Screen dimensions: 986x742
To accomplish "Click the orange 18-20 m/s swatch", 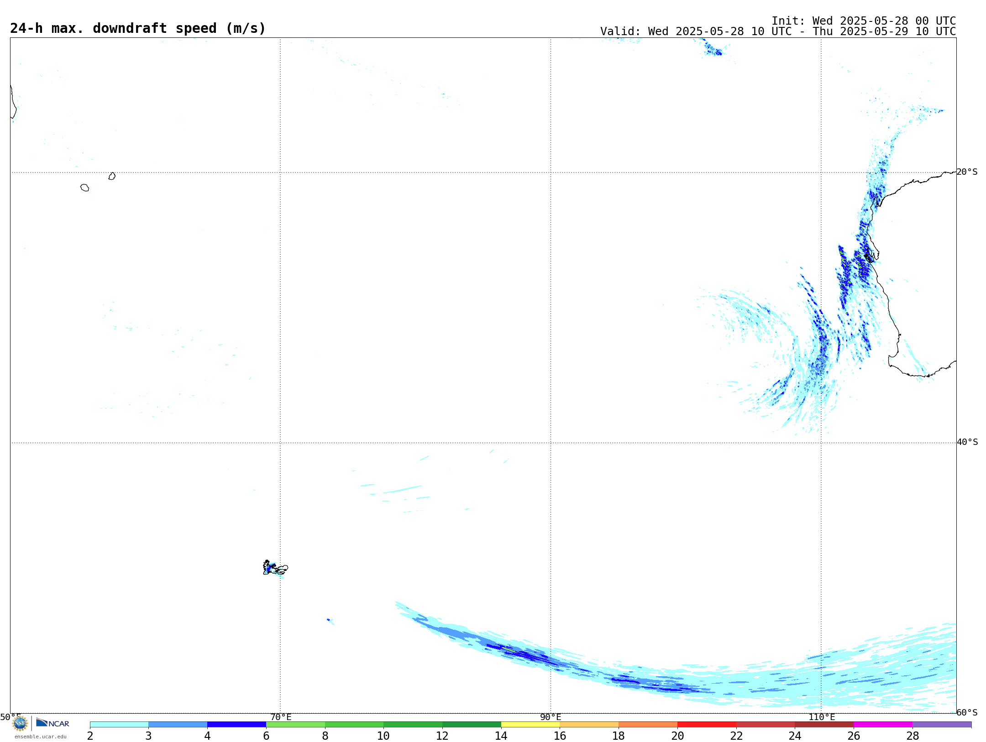I will pyautogui.click(x=648, y=725).
